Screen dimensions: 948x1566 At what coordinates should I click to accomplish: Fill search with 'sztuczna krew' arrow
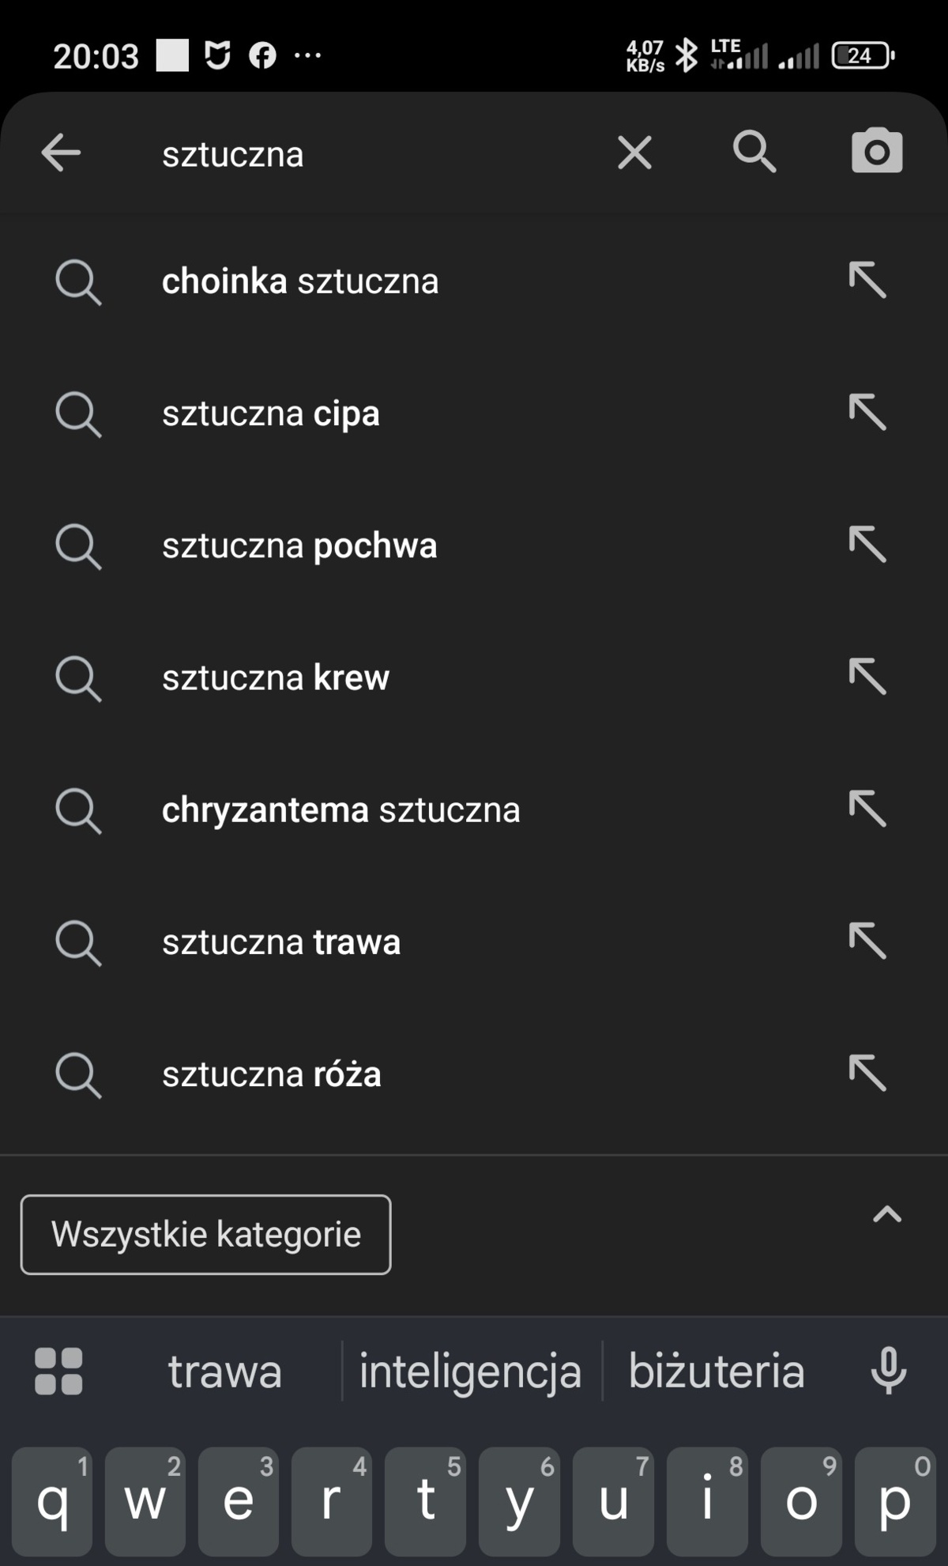coord(867,677)
